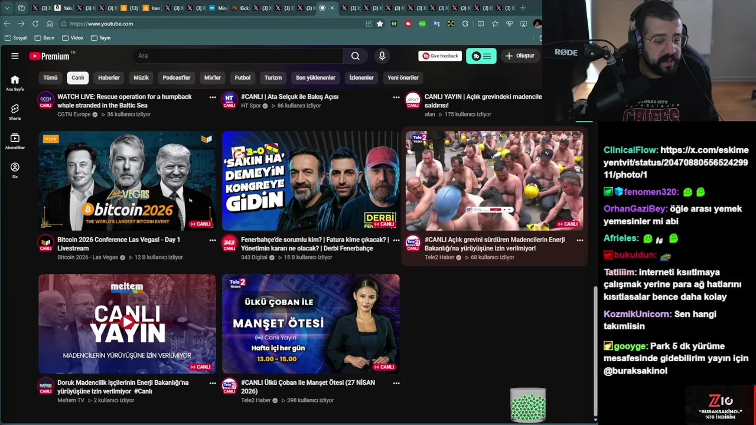Focus the Ara search field
The width and height of the screenshot is (756, 425).
(237, 56)
